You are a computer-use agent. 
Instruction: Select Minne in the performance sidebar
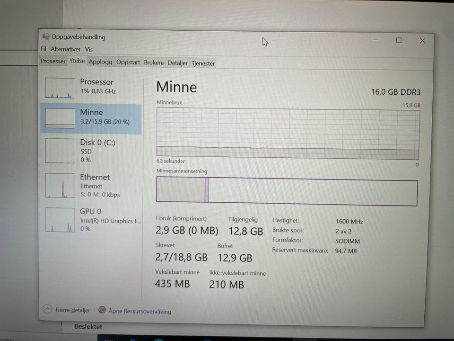pyautogui.click(x=91, y=118)
